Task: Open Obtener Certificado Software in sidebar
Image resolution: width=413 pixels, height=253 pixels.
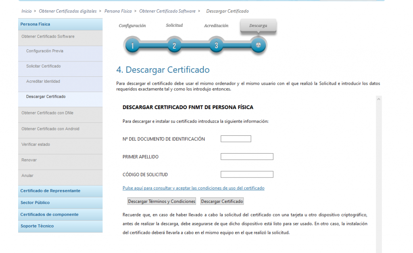Action: [60, 38]
